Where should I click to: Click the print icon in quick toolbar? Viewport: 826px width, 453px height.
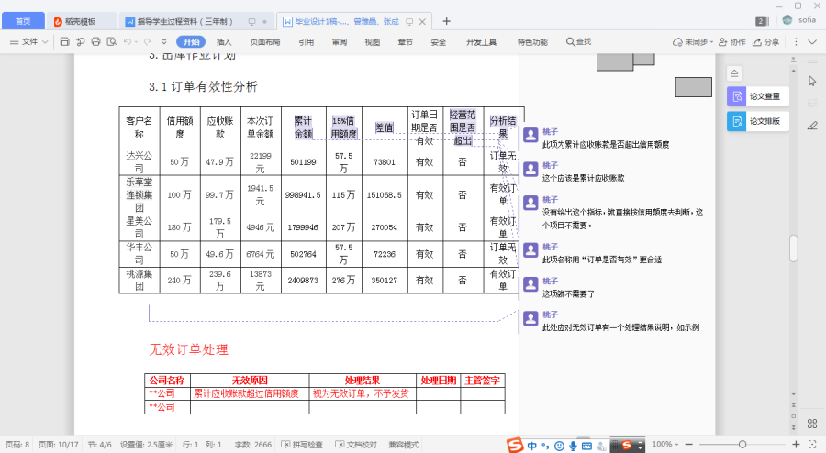[x=95, y=41]
